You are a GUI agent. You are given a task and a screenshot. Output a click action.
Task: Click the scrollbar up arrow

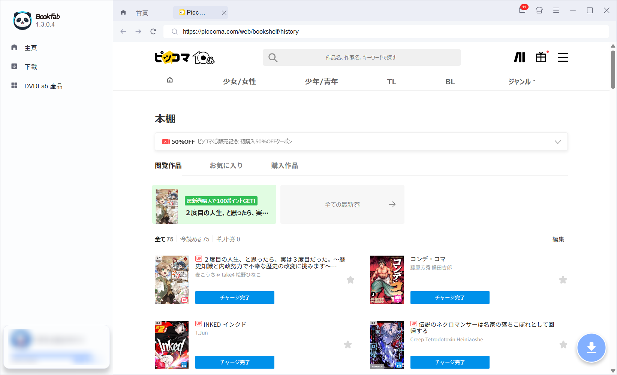(x=613, y=46)
